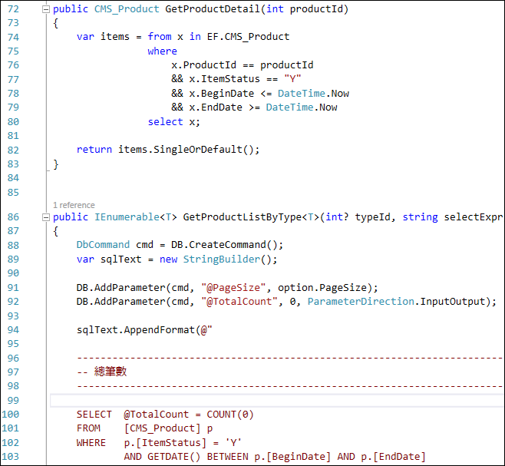Click ParameterDirection on line 92
This screenshot has width=505, height=466.
click(361, 302)
